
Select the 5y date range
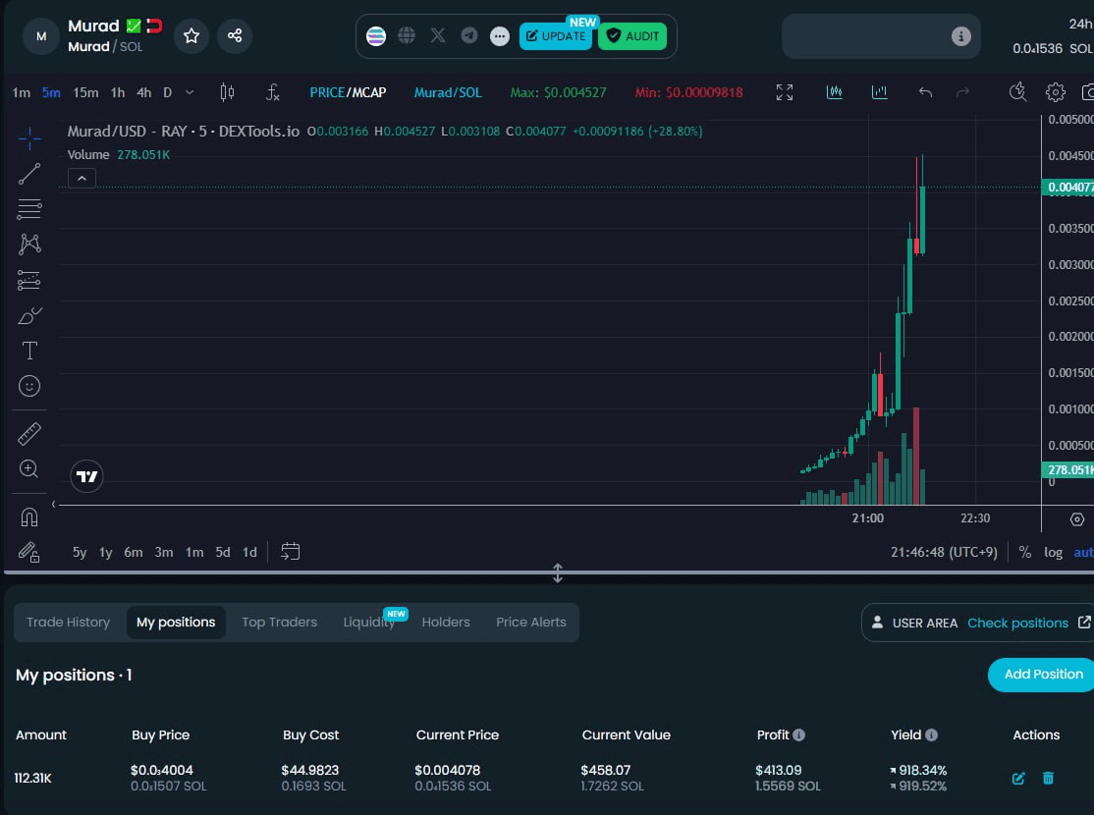(80, 552)
